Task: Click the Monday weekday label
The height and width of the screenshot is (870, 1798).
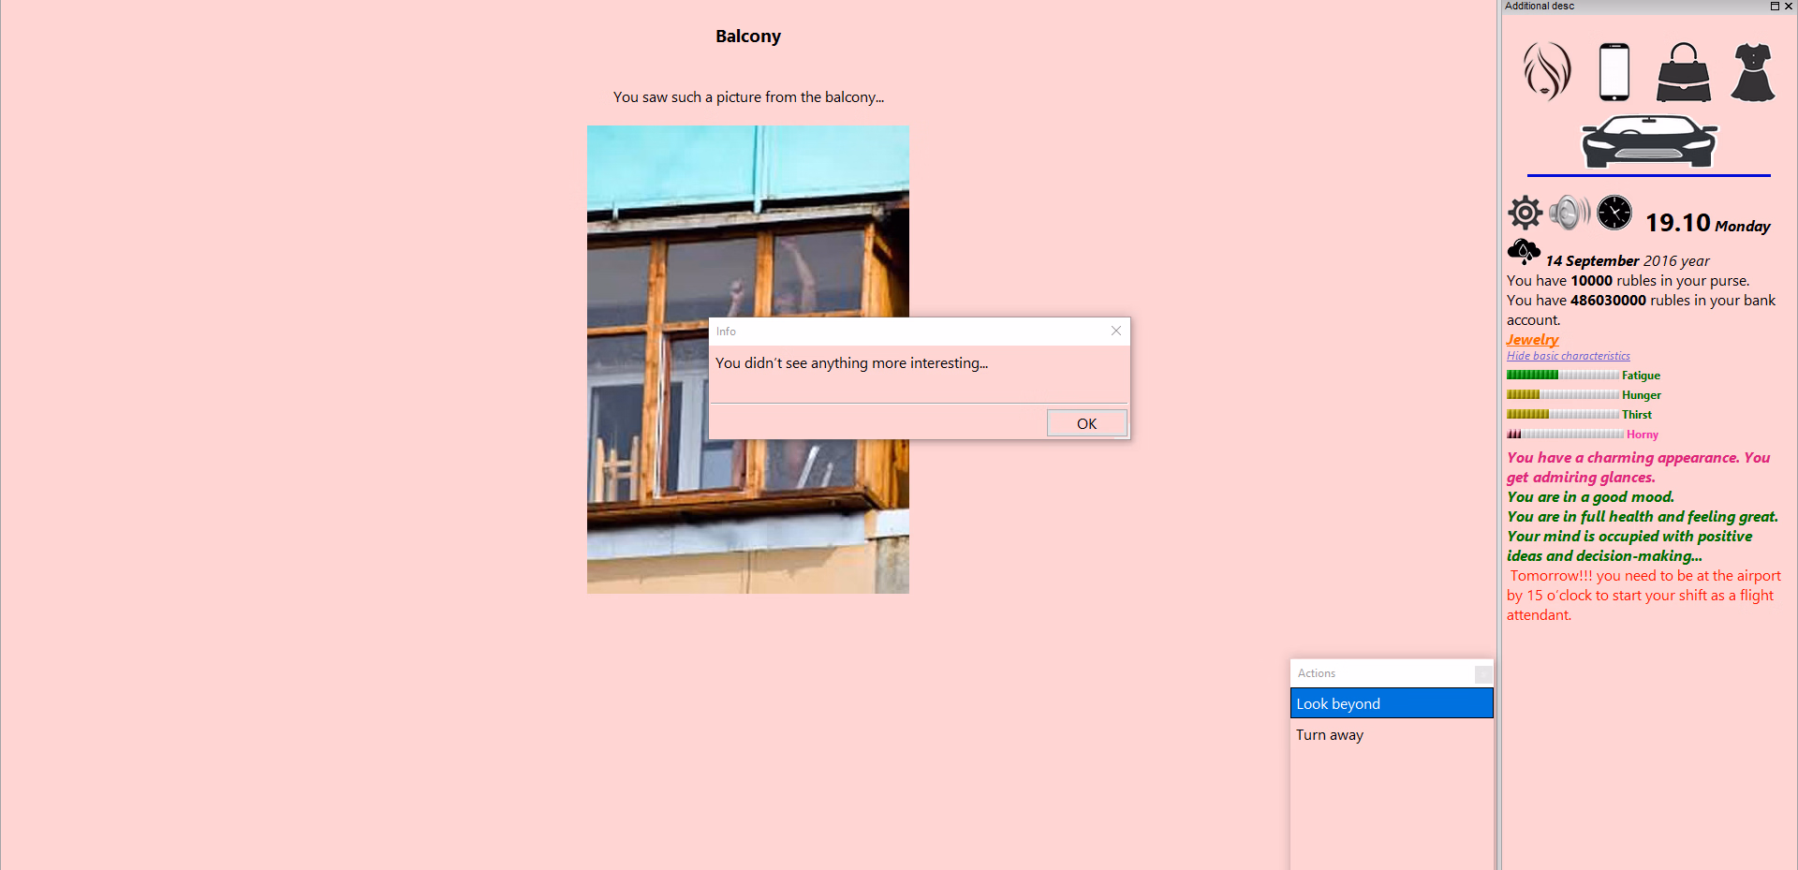Action: [x=1743, y=227]
